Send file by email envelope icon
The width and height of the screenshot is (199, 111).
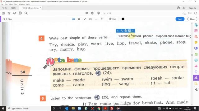[190, 13]
